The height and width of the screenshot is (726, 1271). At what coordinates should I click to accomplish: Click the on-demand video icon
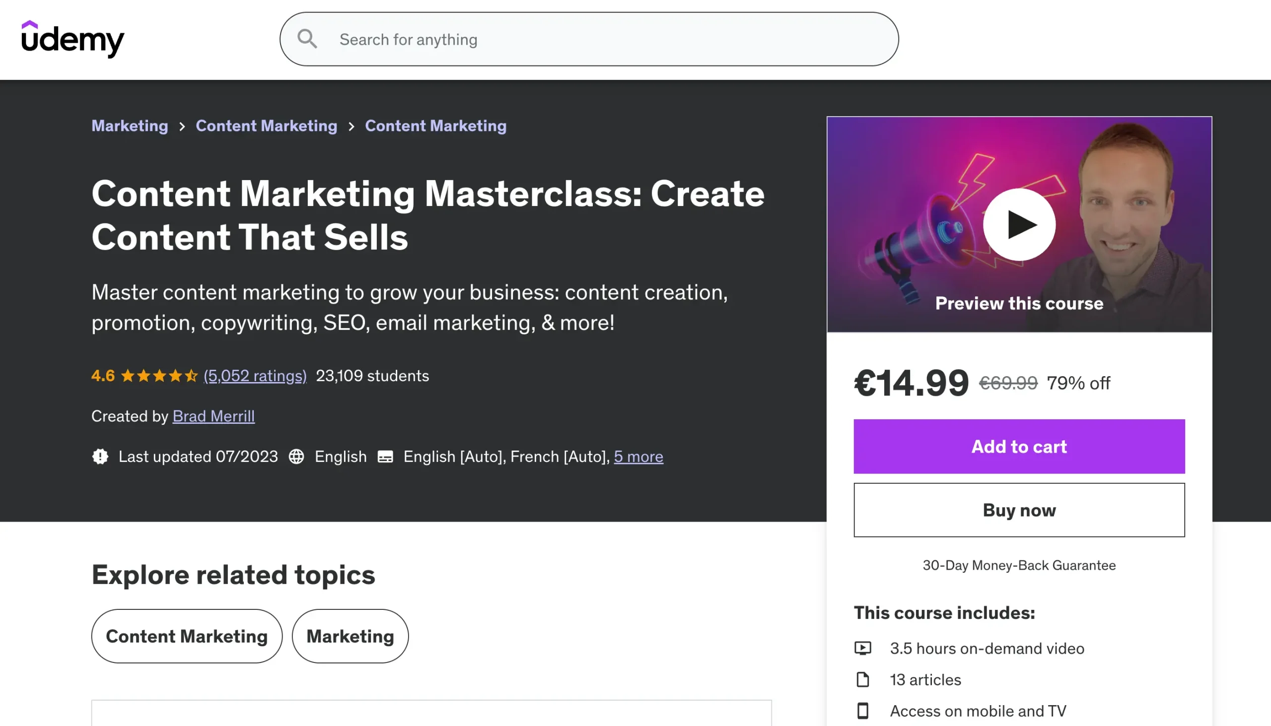click(x=862, y=648)
